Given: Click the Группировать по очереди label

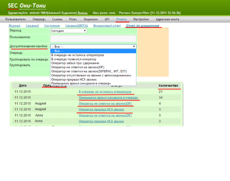Looking at the screenshot, I should tap(29, 59).
